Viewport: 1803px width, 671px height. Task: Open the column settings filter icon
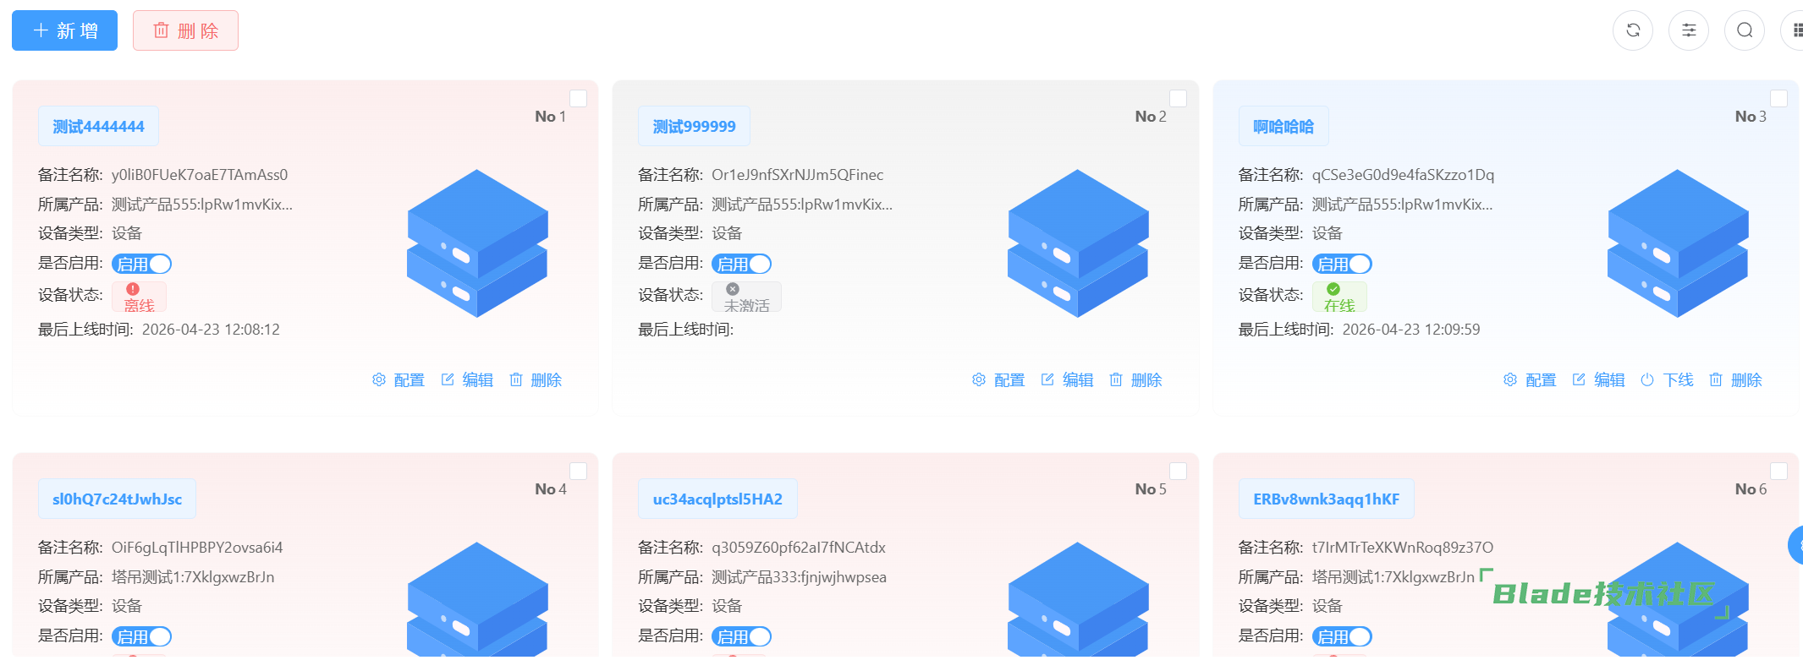click(1688, 30)
